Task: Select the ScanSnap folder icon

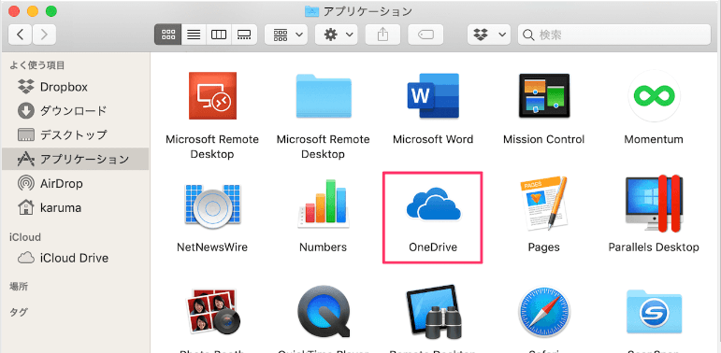Action: 654,312
